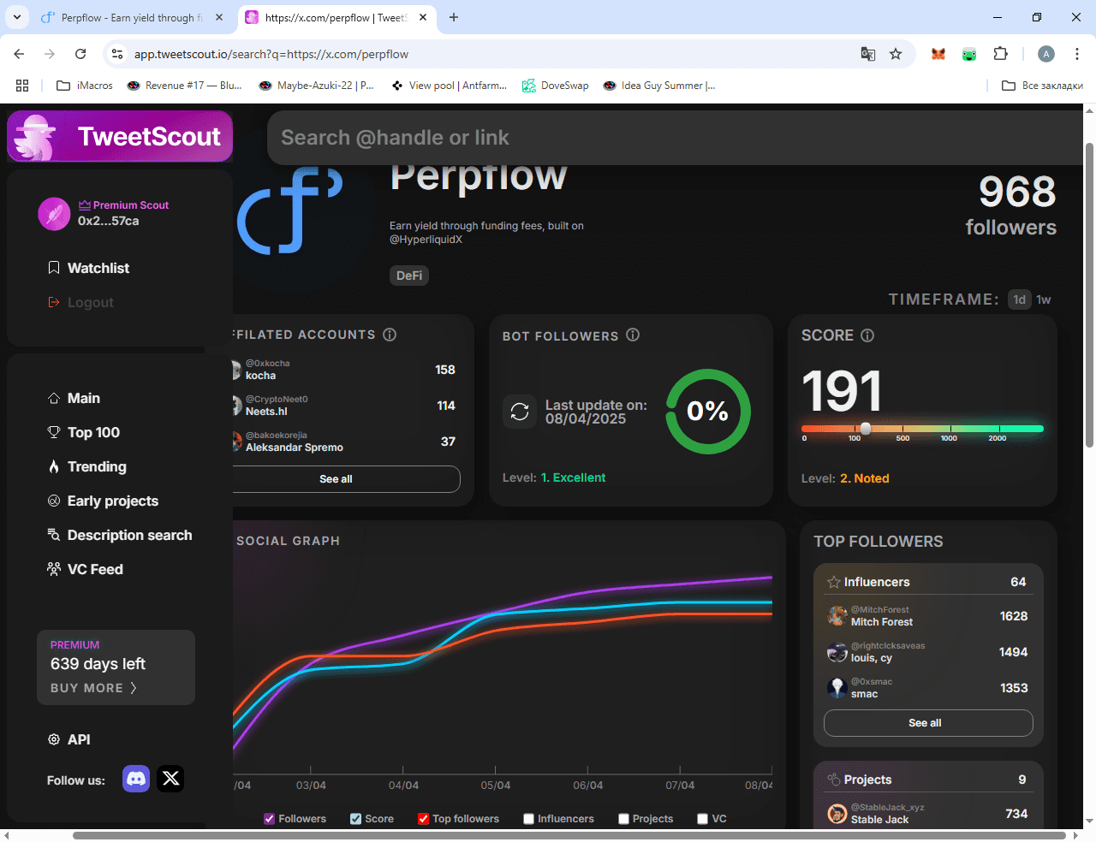1096x842 pixels.
Task: Click the Early projects icon
Action: click(x=54, y=501)
